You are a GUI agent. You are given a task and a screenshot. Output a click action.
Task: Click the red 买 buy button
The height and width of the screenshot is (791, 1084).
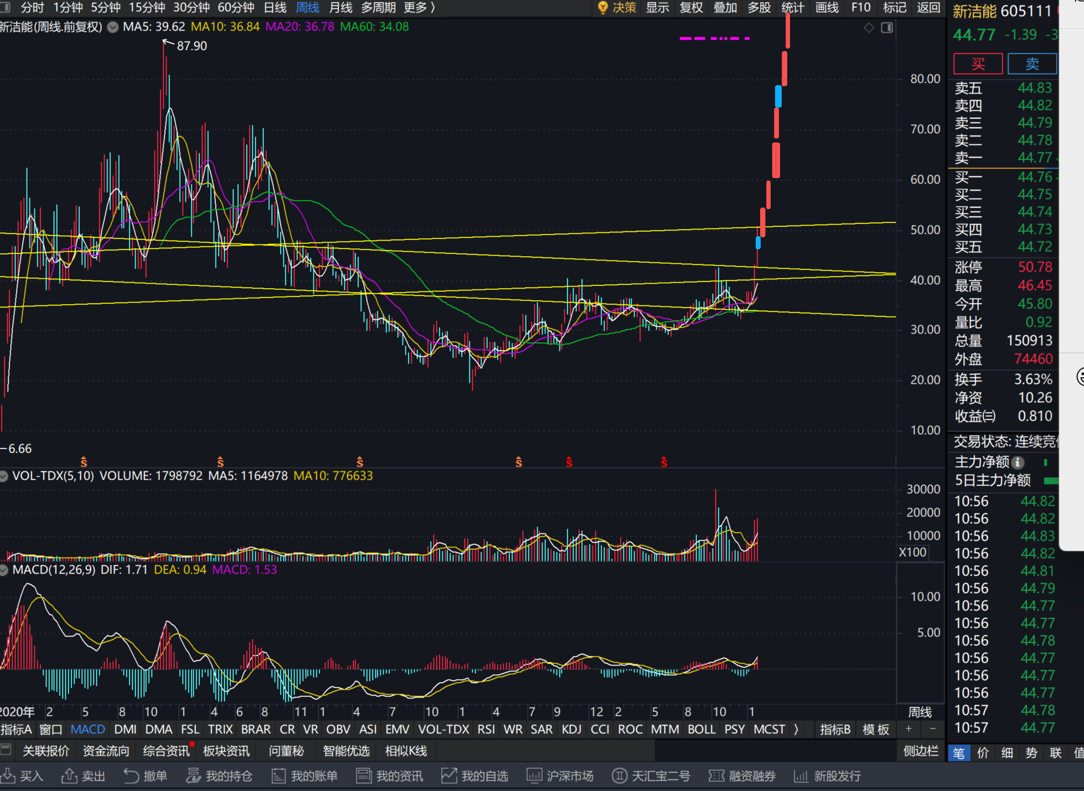[978, 64]
